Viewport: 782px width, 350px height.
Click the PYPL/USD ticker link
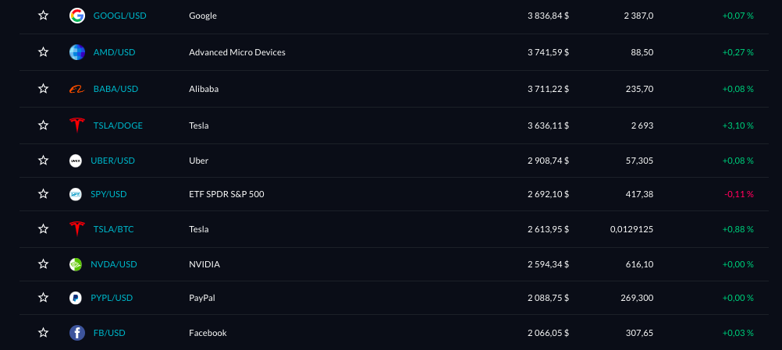[112, 298]
